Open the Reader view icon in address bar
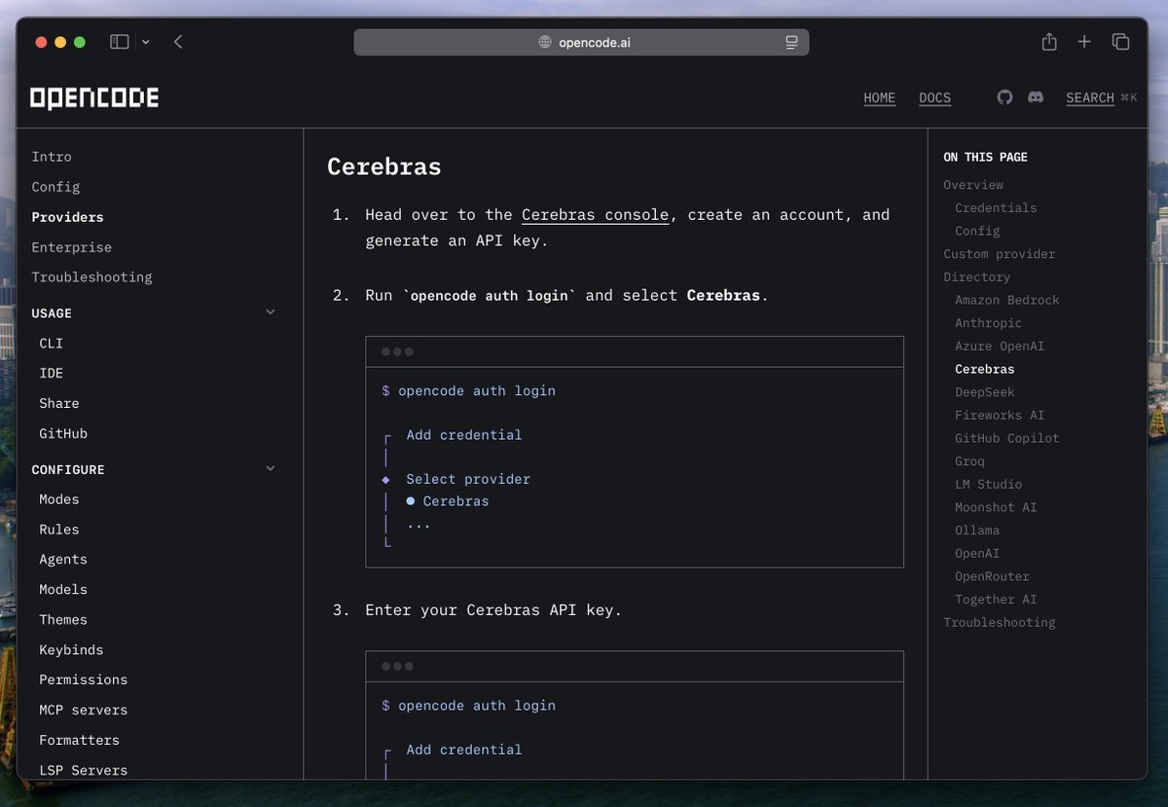The image size is (1168, 807). [x=791, y=42]
